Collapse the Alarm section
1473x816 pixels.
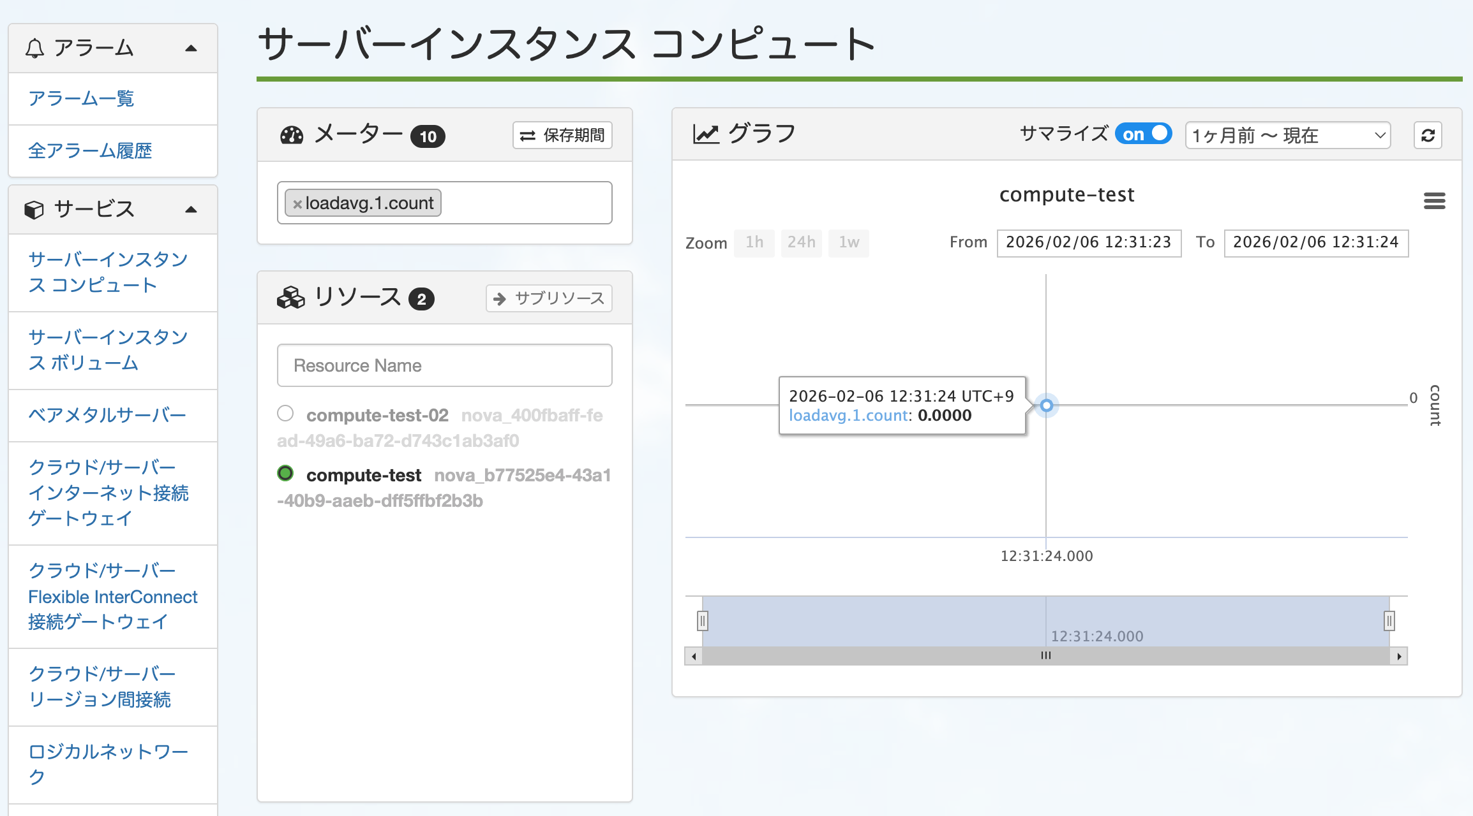pyautogui.click(x=191, y=48)
